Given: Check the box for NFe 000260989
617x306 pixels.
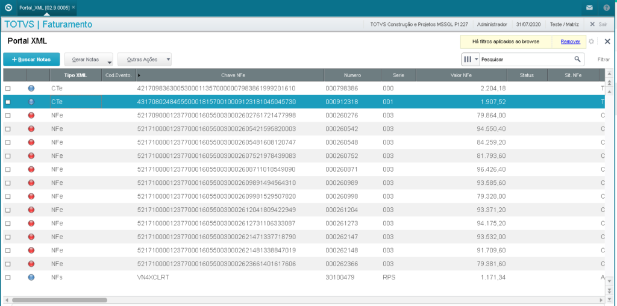Looking at the screenshot, I should coord(8,183).
